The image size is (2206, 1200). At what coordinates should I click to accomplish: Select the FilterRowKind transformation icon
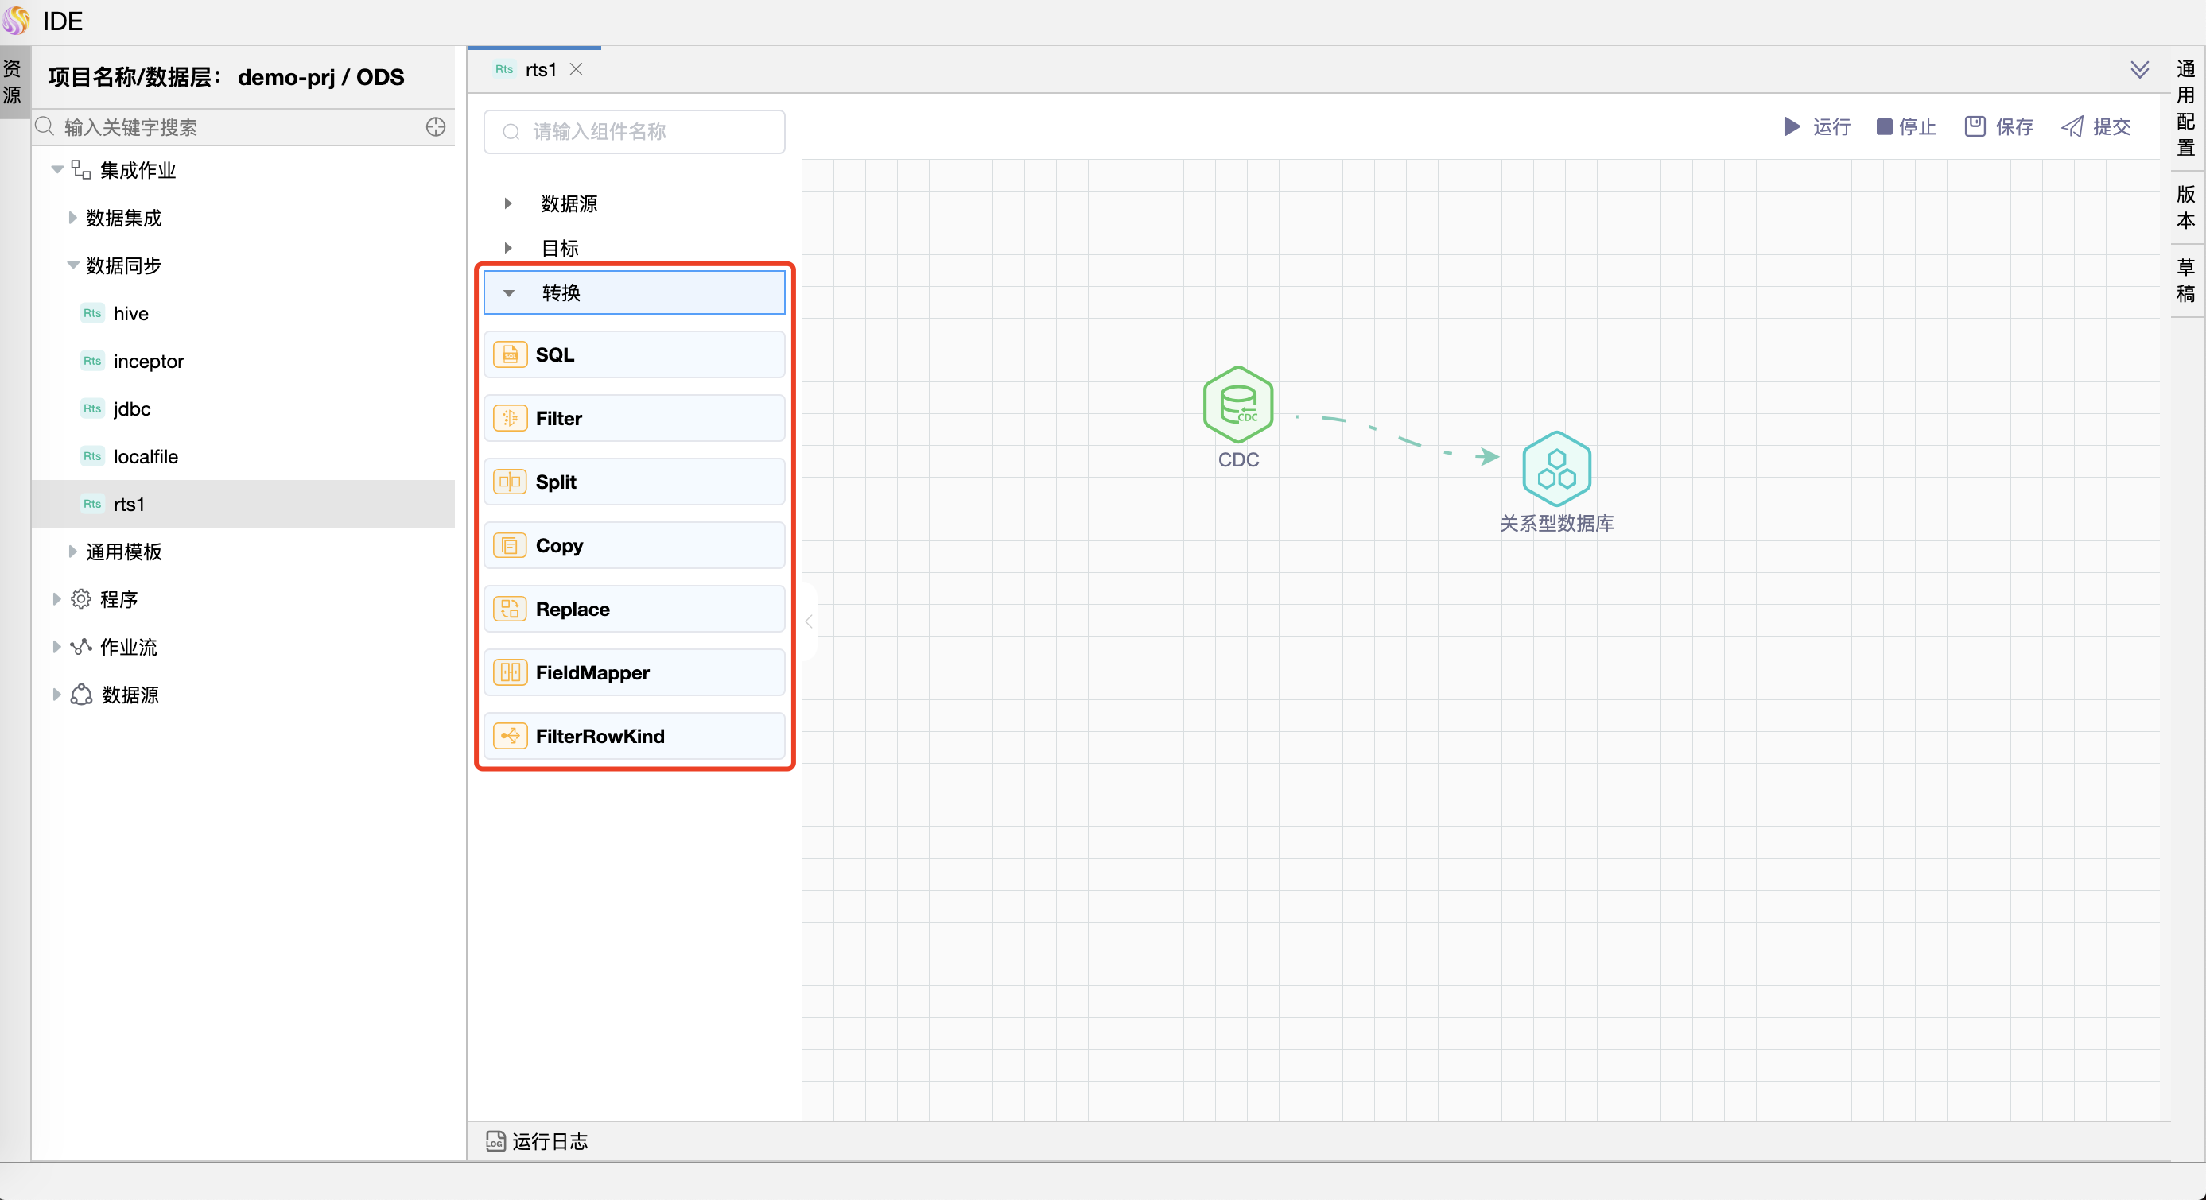511,736
